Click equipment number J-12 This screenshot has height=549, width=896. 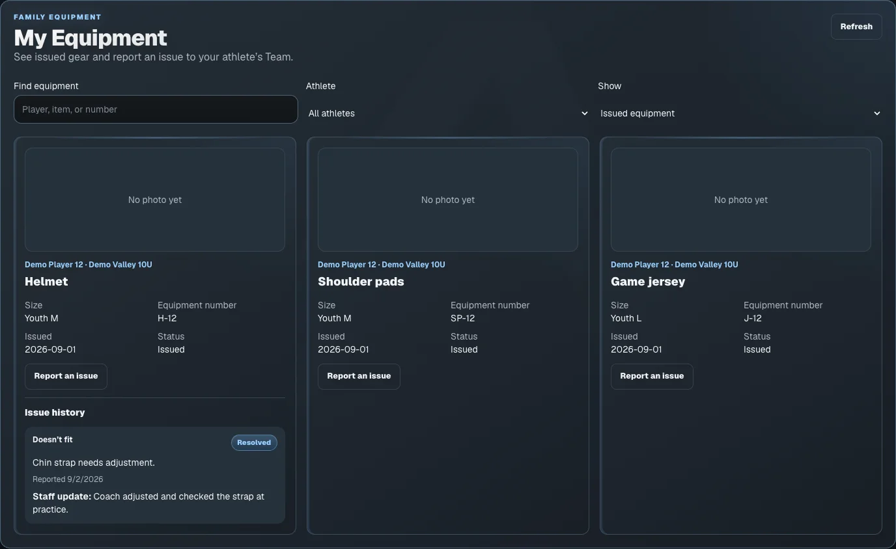[753, 318]
